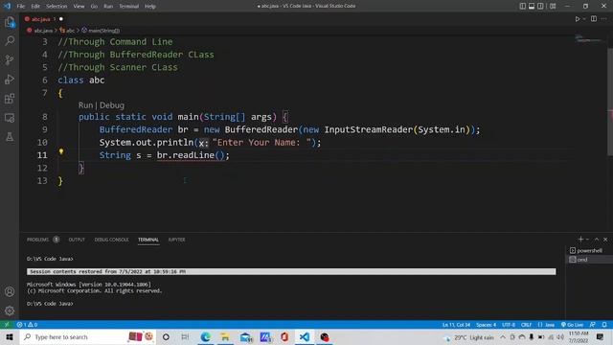Viewport: 613px width, 345px height.
Task: Click the lightbulb quick fix on line 11
Action: (x=61, y=151)
